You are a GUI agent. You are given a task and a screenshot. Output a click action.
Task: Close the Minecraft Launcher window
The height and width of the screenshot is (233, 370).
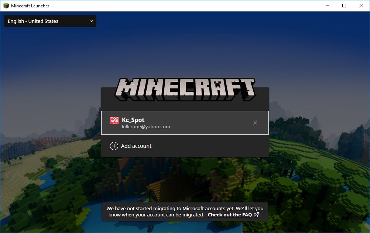[361, 6]
